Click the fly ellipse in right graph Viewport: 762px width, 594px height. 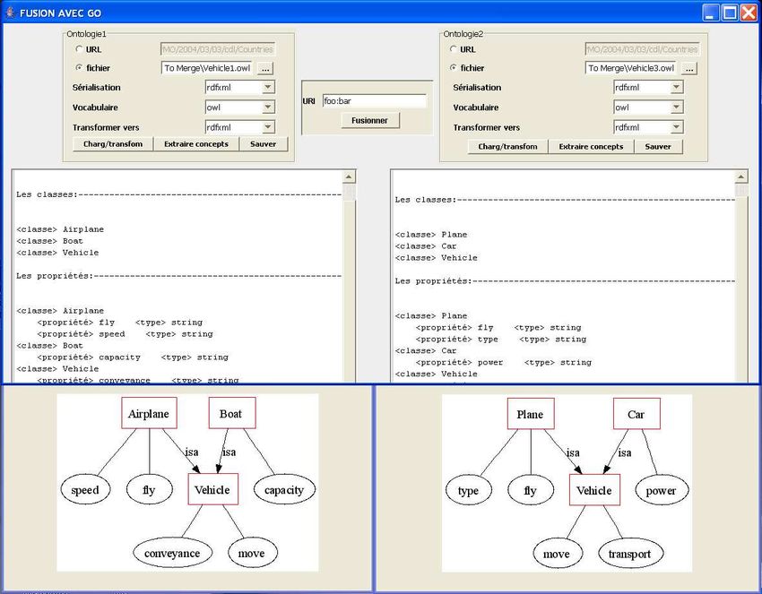530,491
